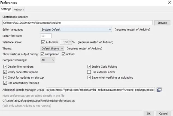Open the Default theme dropdown
This screenshot has height=116, width=173.
(x=52, y=48)
